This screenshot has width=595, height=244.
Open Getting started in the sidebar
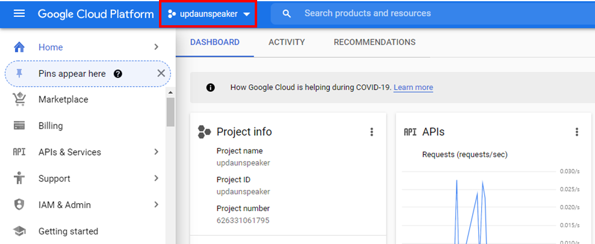[x=68, y=231]
